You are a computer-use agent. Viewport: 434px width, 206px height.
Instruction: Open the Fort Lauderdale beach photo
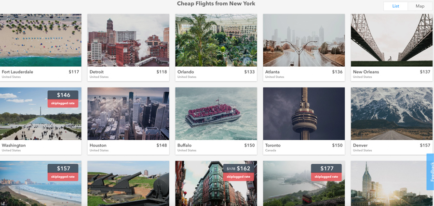tap(41, 40)
